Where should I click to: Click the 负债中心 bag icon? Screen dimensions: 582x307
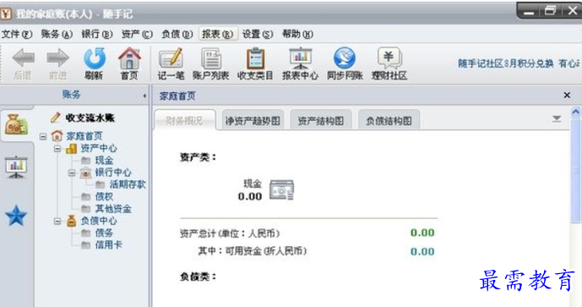(71, 221)
